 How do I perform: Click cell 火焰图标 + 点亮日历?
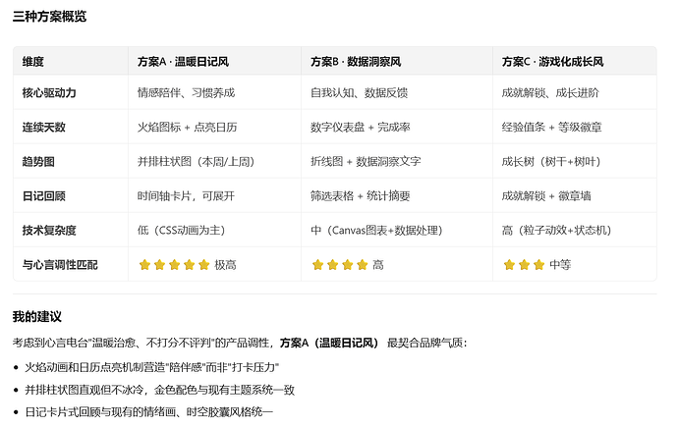[x=188, y=128]
